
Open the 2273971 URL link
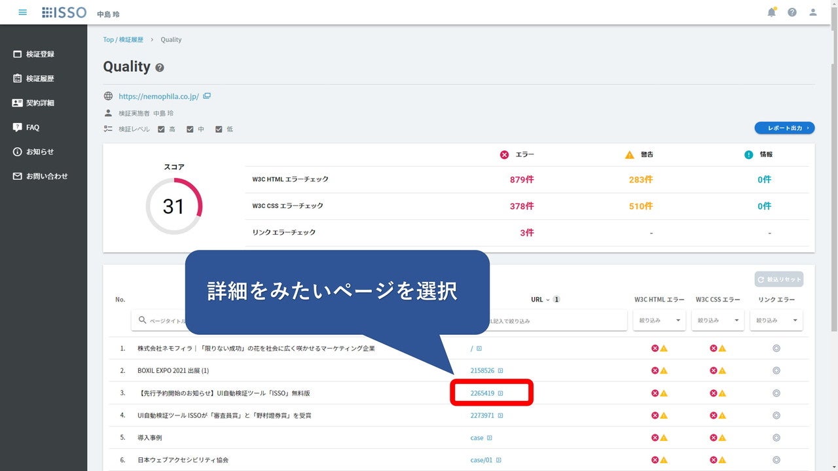pos(483,415)
